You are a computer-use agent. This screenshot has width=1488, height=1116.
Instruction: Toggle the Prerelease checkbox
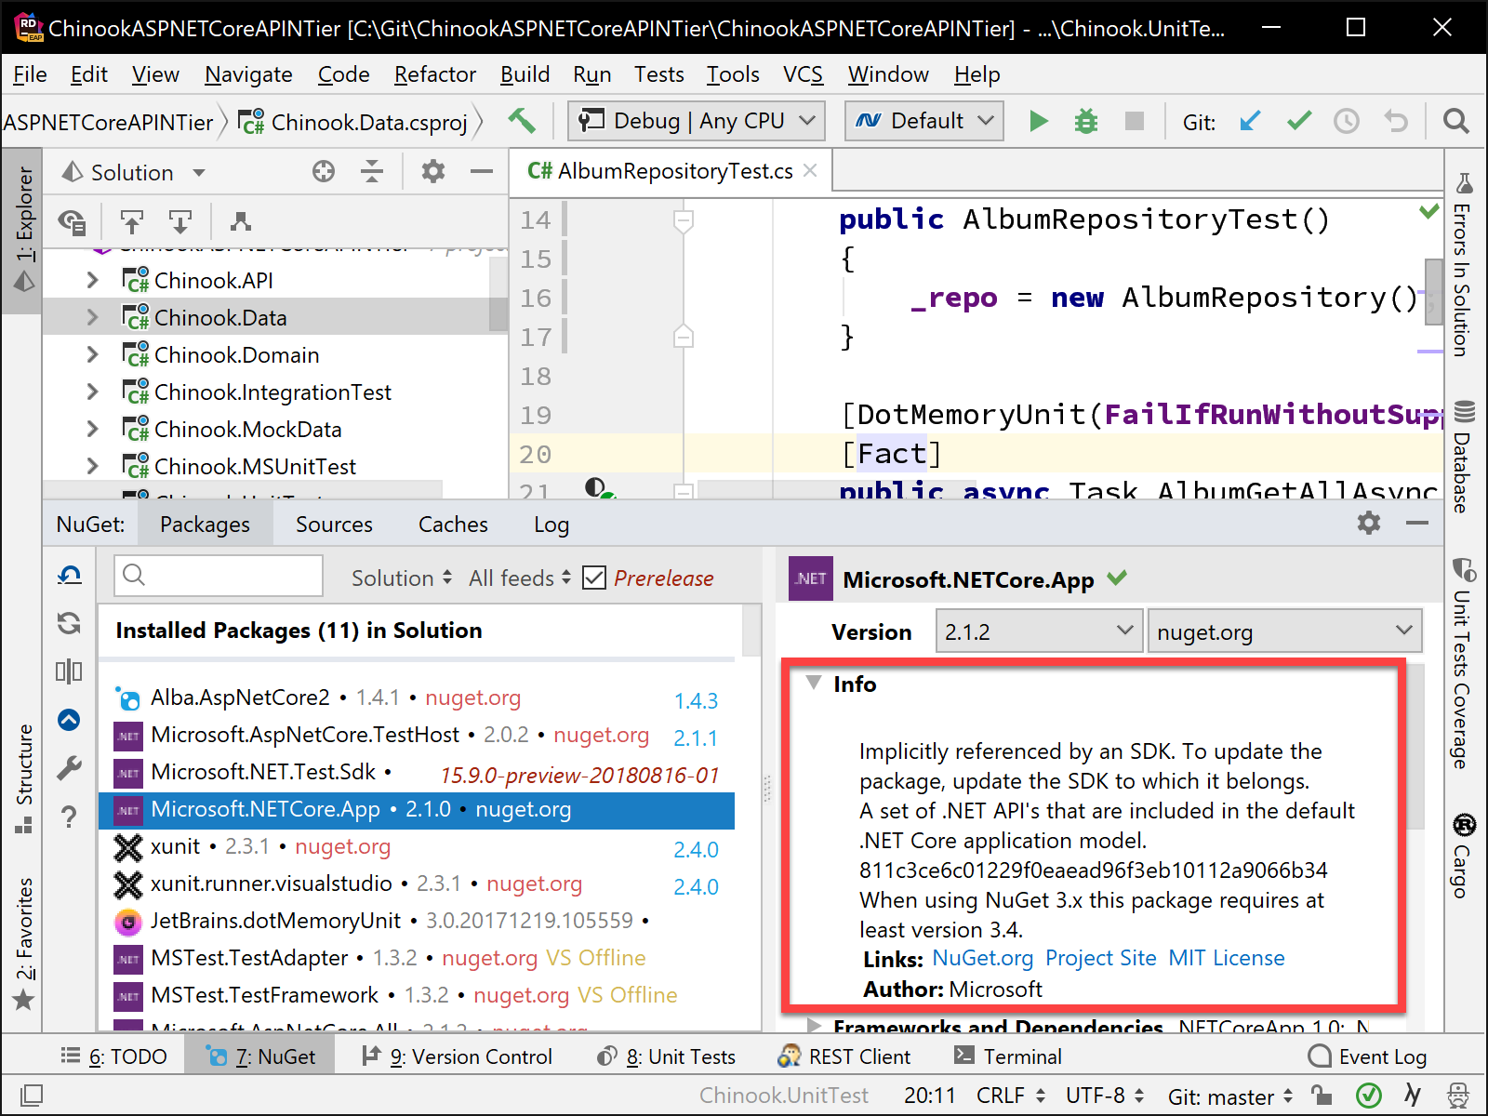coord(594,578)
